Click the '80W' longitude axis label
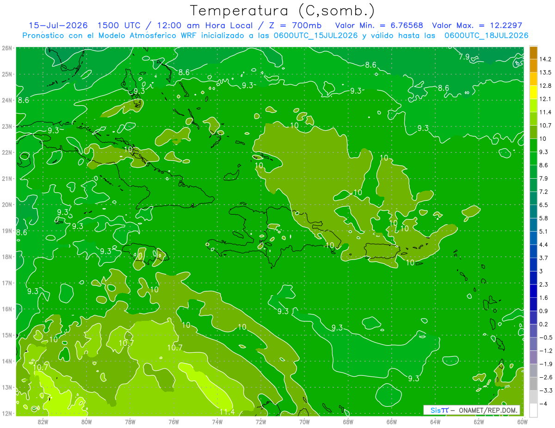Screen dimensions: 555x428 86,421
